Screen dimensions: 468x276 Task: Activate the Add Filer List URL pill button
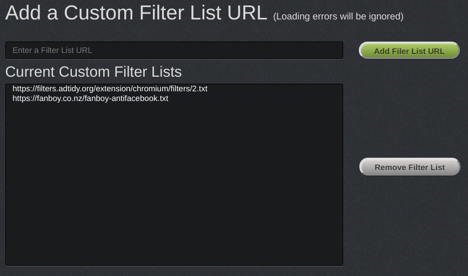pyautogui.click(x=409, y=50)
